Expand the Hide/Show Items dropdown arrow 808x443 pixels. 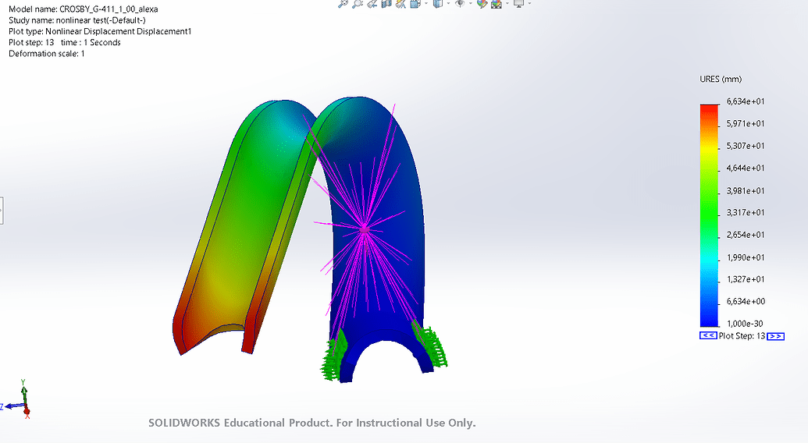tap(471, 3)
